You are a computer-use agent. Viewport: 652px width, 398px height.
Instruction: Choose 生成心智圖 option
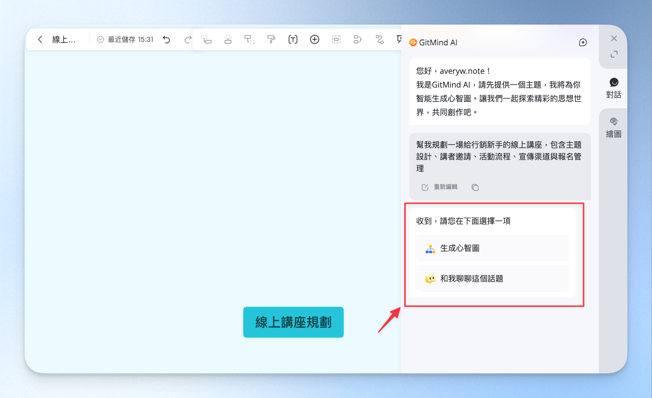(x=492, y=248)
